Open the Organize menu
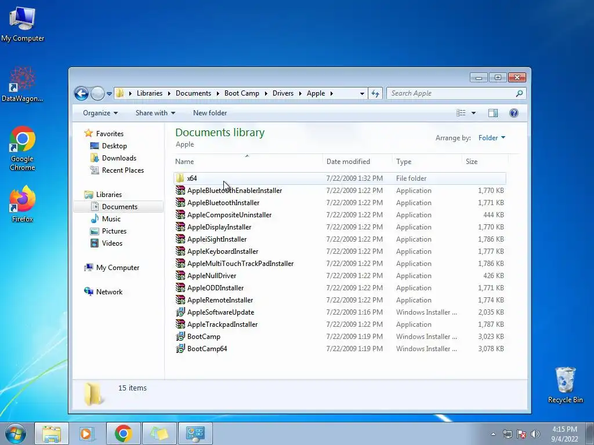Screen dimensions: 594x445 pyautogui.click(x=100, y=113)
